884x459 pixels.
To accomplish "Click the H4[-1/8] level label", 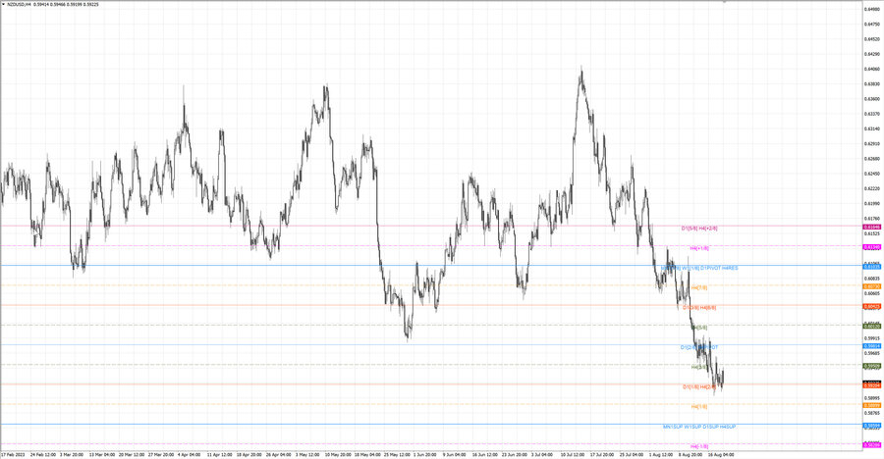I will click(699, 446).
